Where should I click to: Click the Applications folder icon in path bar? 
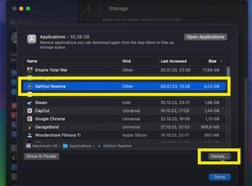[x=65, y=146]
